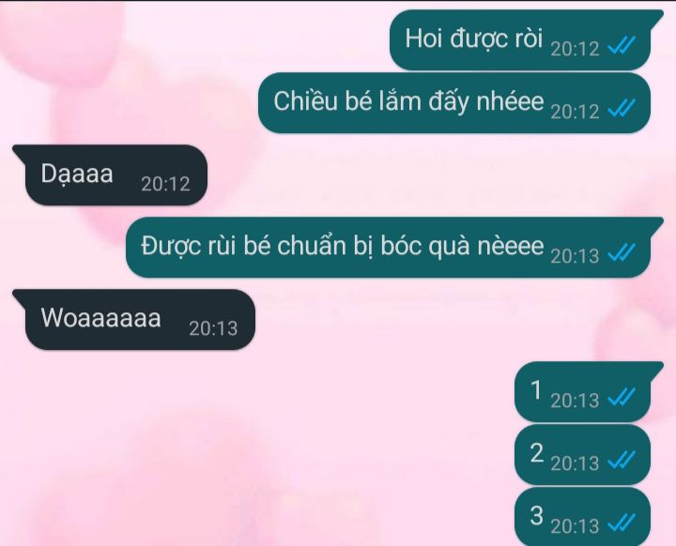Select the sent message bubble '2'
Viewport: 676px width, 546px height.
(582, 455)
